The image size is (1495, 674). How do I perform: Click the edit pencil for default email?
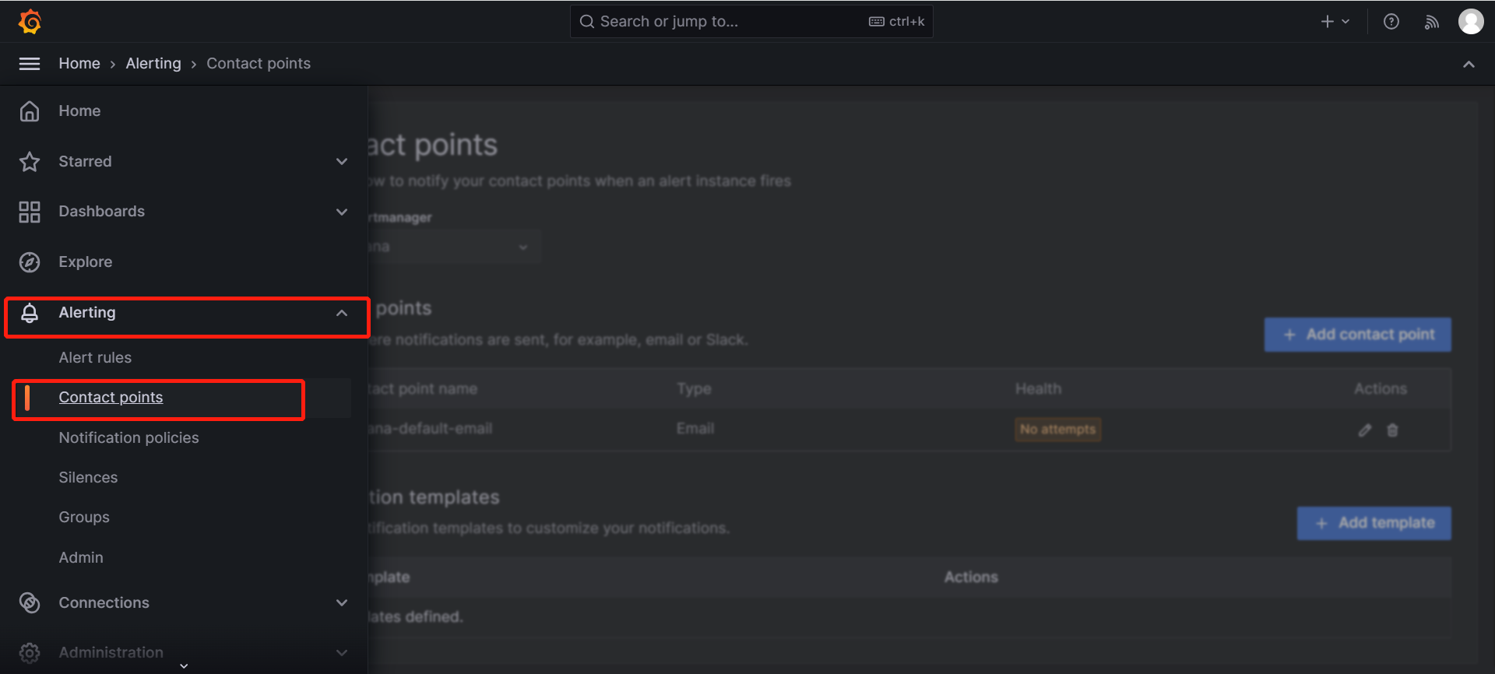(x=1364, y=430)
